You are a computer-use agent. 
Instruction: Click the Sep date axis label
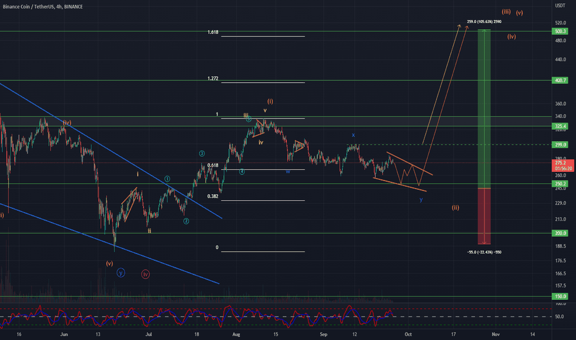323,334
